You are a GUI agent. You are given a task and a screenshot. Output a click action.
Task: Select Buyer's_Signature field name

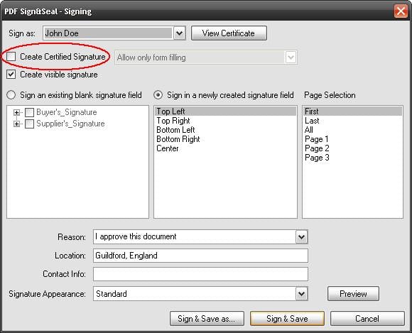(67, 112)
